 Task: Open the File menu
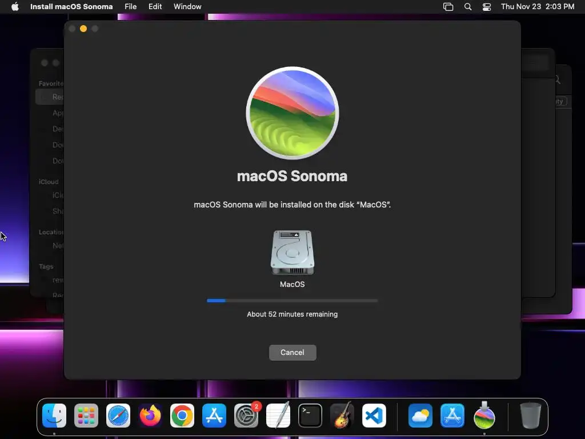point(131,7)
